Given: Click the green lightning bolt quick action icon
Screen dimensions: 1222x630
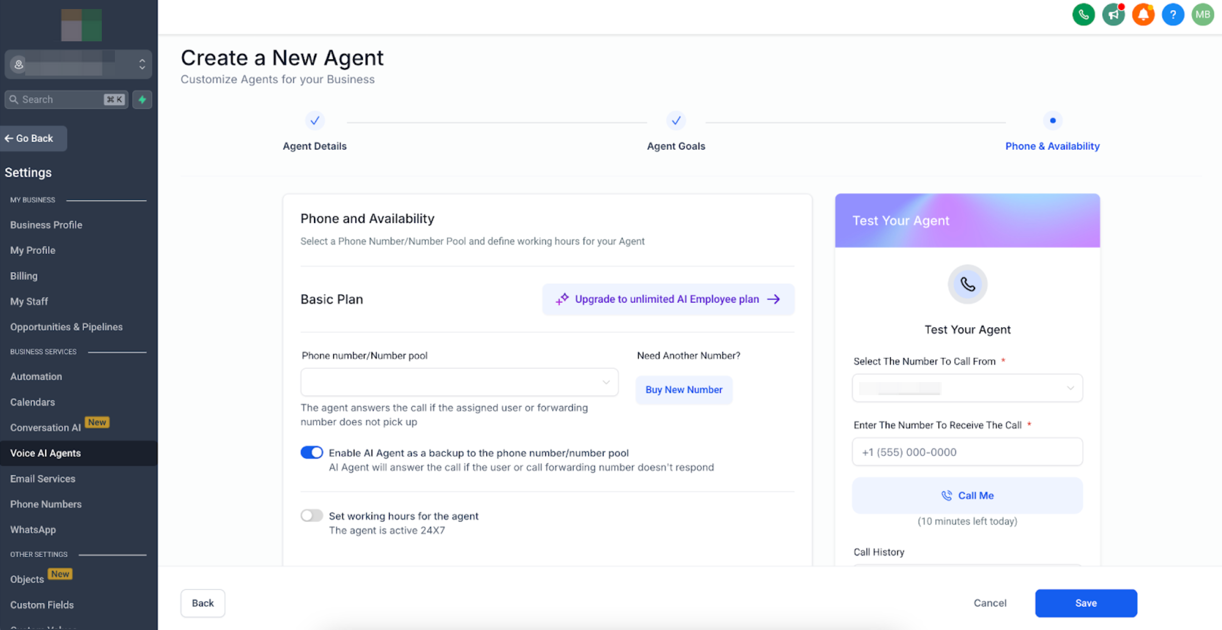Looking at the screenshot, I should (142, 99).
